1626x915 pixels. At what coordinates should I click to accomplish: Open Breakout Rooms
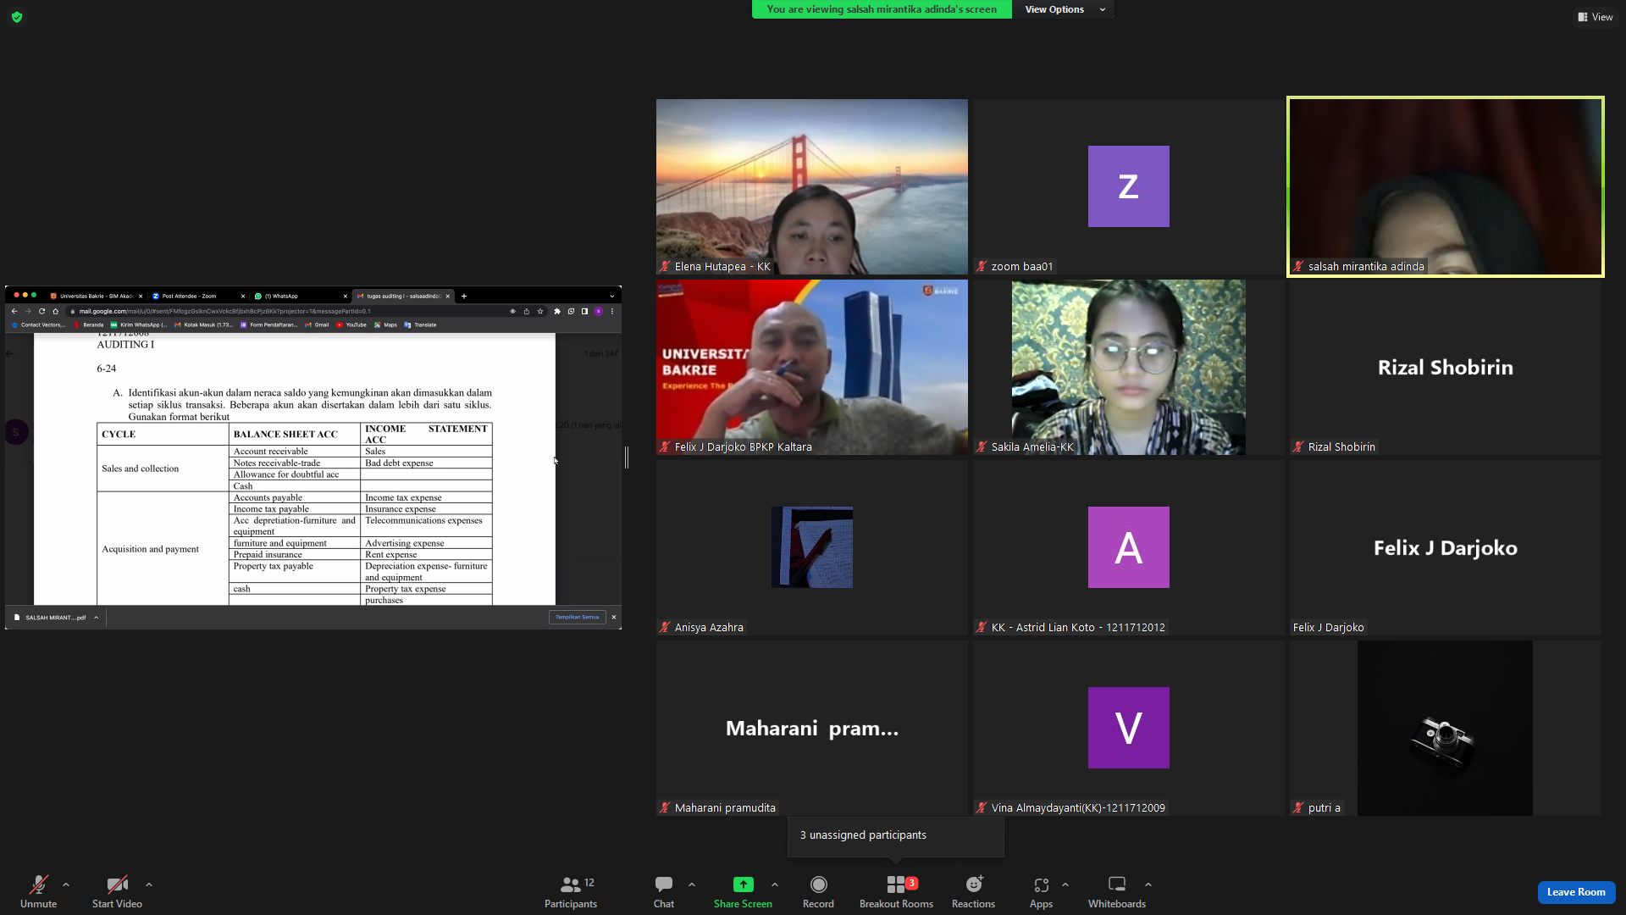coord(896,891)
